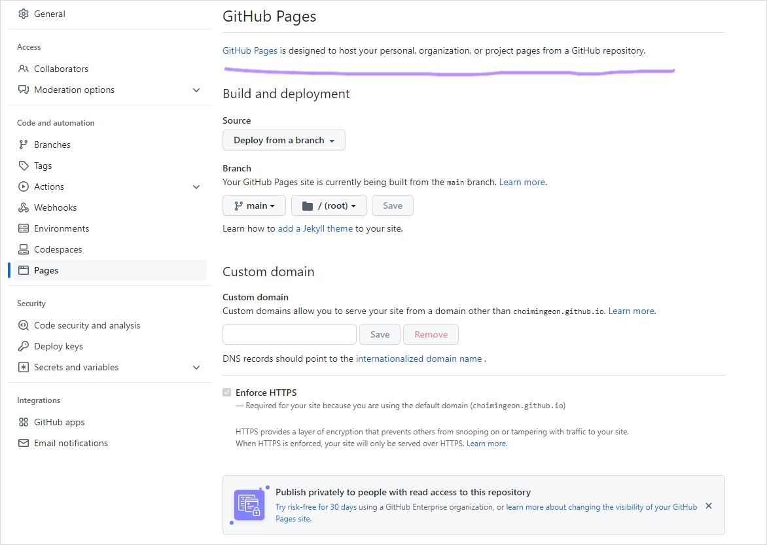Click the Enforce HTTPS label text
Screen dimensions: 767x545
coord(266,393)
